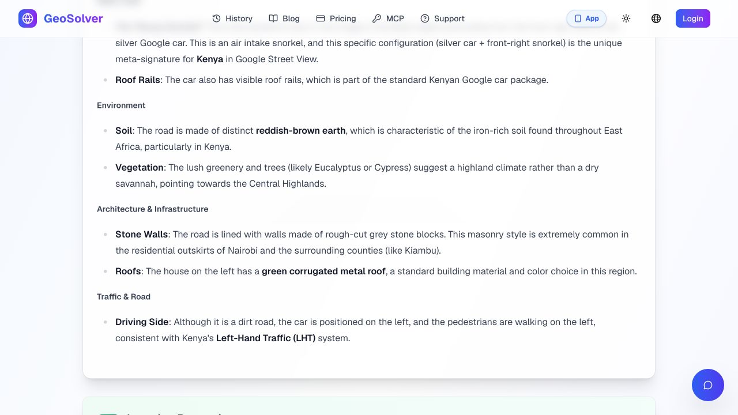Click the 'Driving Side' bullet label
The width and height of the screenshot is (738, 415).
[142, 322]
